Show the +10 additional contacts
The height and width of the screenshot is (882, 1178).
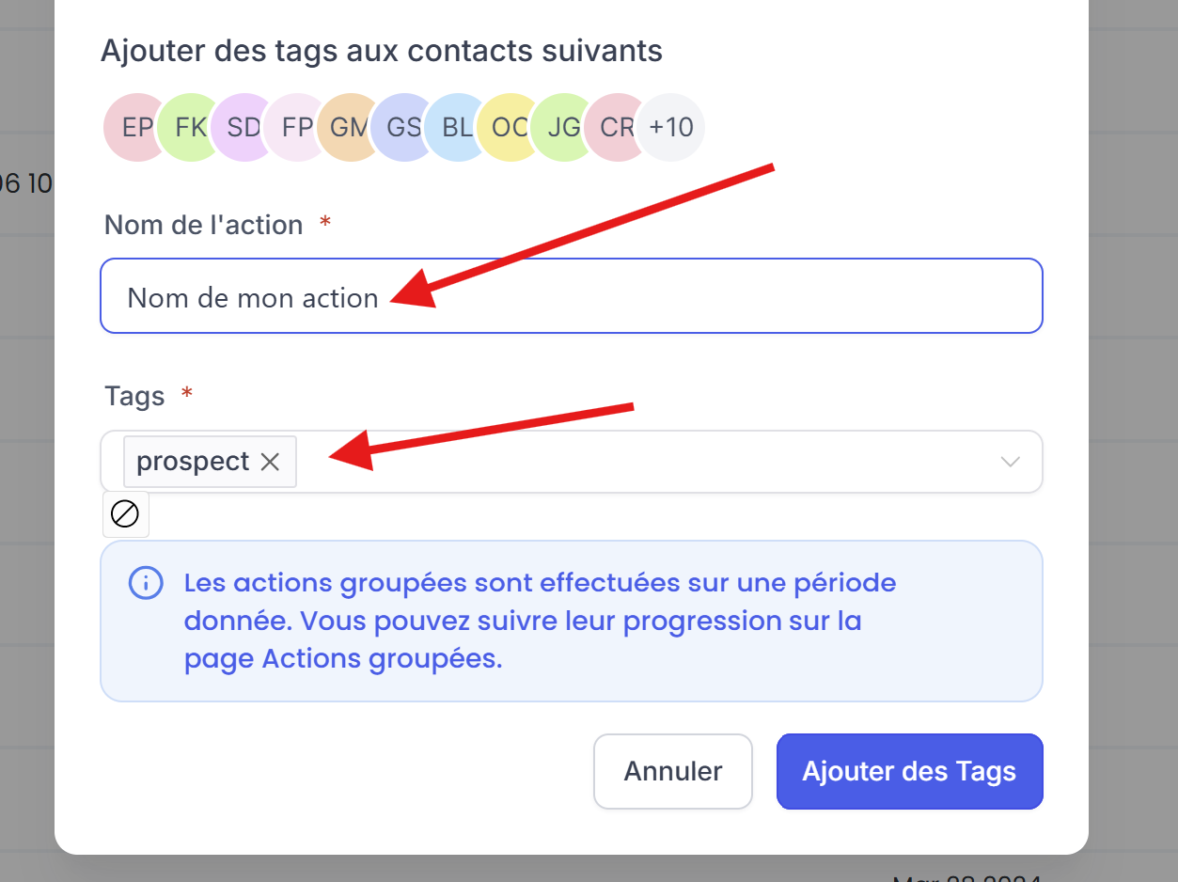tap(671, 127)
